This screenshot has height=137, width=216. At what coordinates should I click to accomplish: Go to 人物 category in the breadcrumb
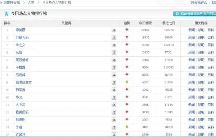(31, 3)
